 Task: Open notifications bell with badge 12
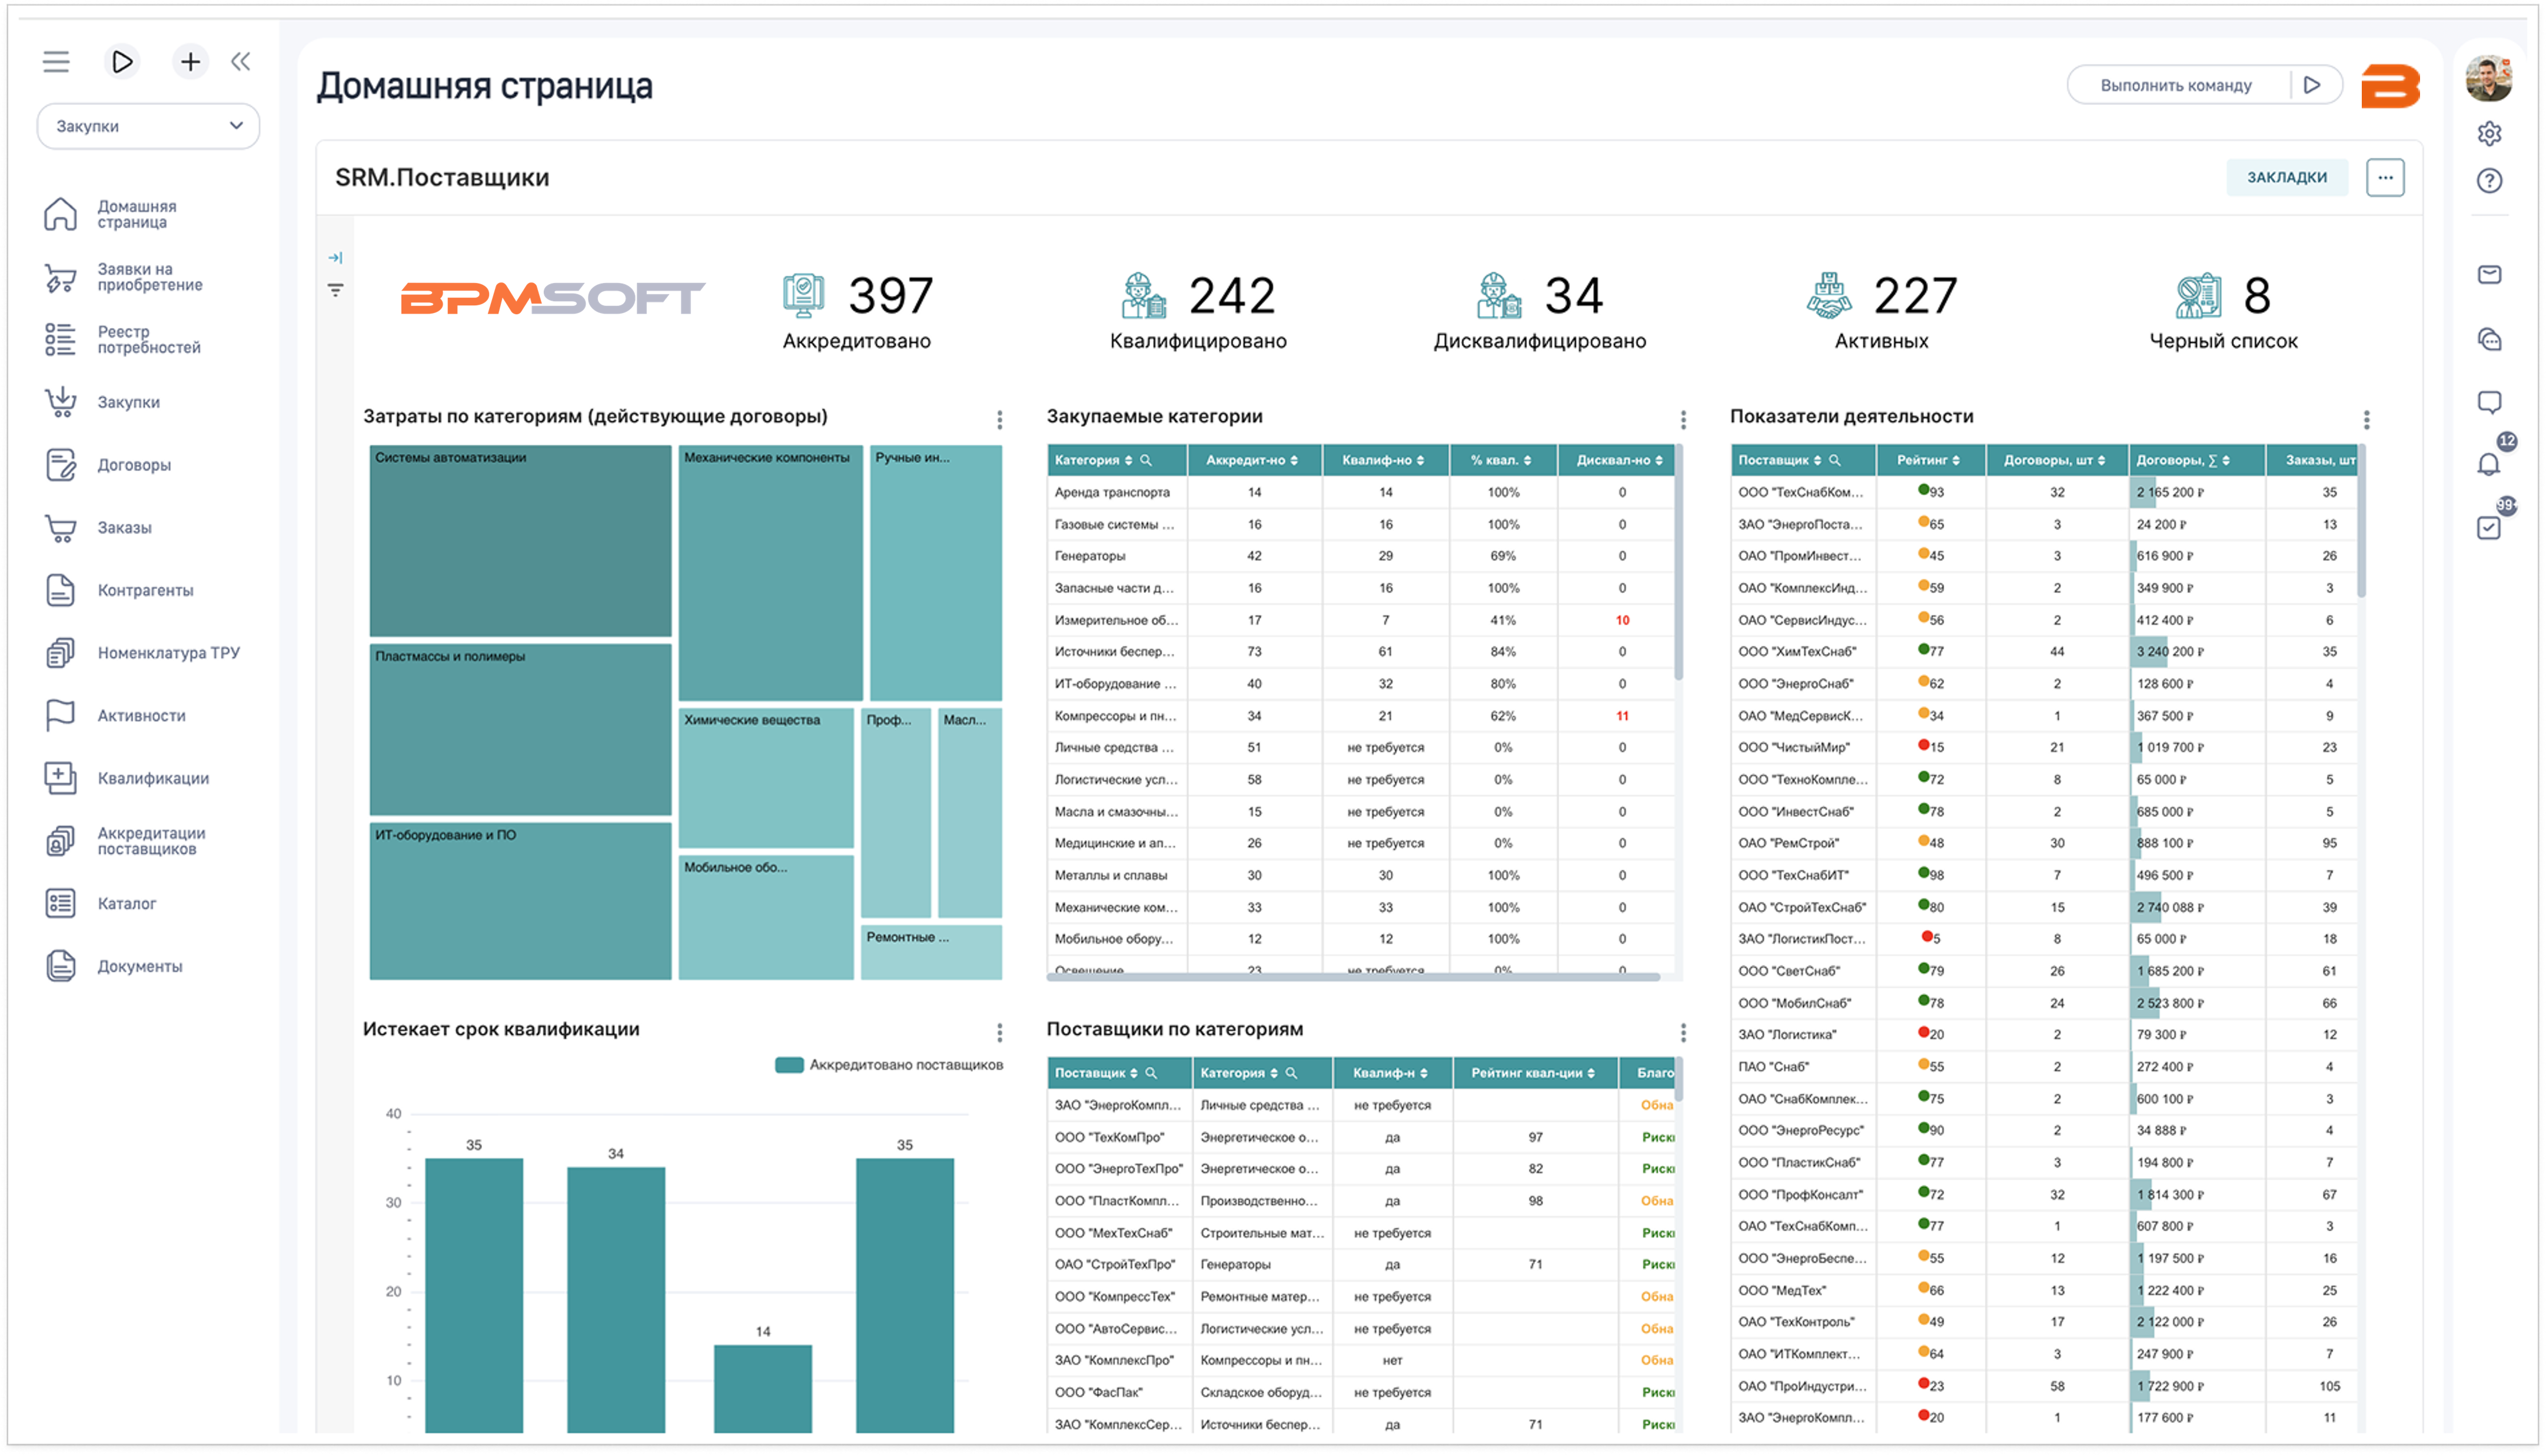[2490, 464]
